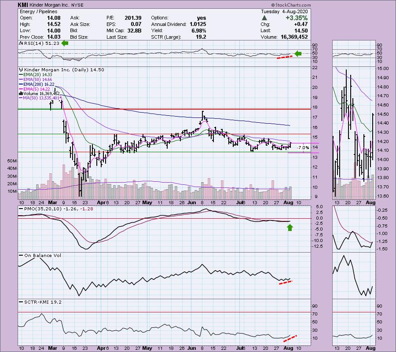
Task: Click the EPS value 0.07
Action: pyautogui.click(x=136, y=24)
